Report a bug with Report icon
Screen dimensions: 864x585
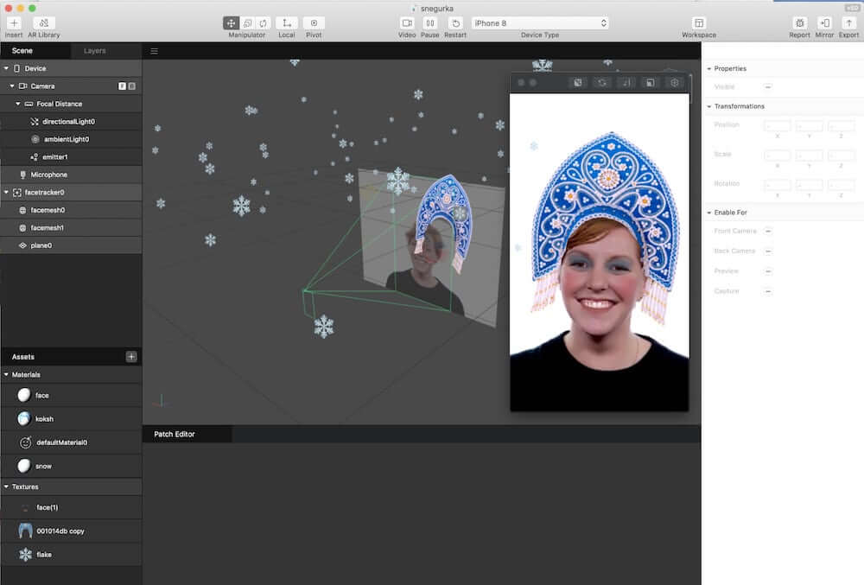(799, 23)
